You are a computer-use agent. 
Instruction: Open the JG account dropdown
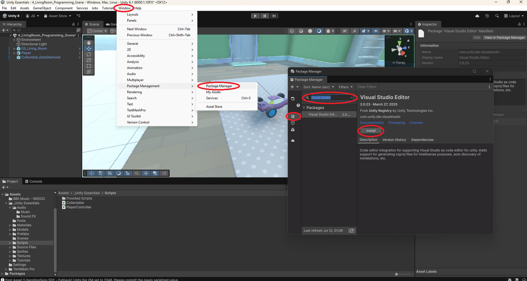(33, 16)
